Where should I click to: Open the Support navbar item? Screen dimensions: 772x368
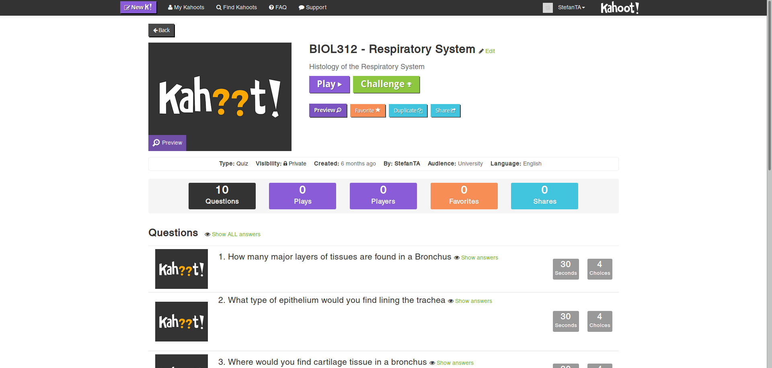coord(312,7)
